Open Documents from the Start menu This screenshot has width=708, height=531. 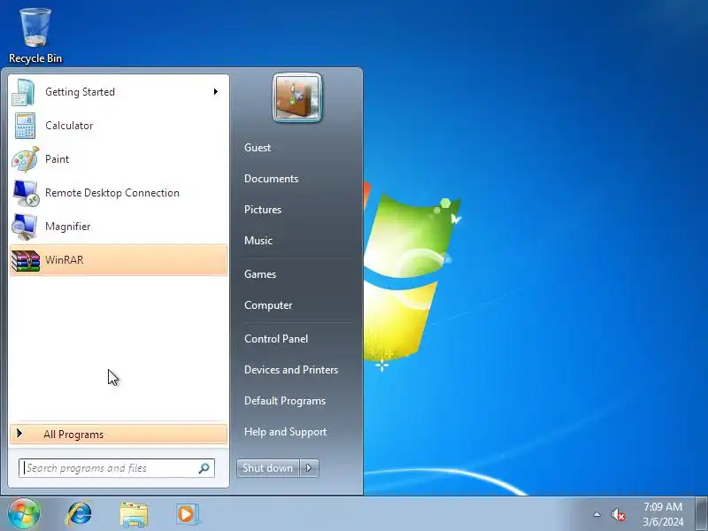click(x=272, y=179)
